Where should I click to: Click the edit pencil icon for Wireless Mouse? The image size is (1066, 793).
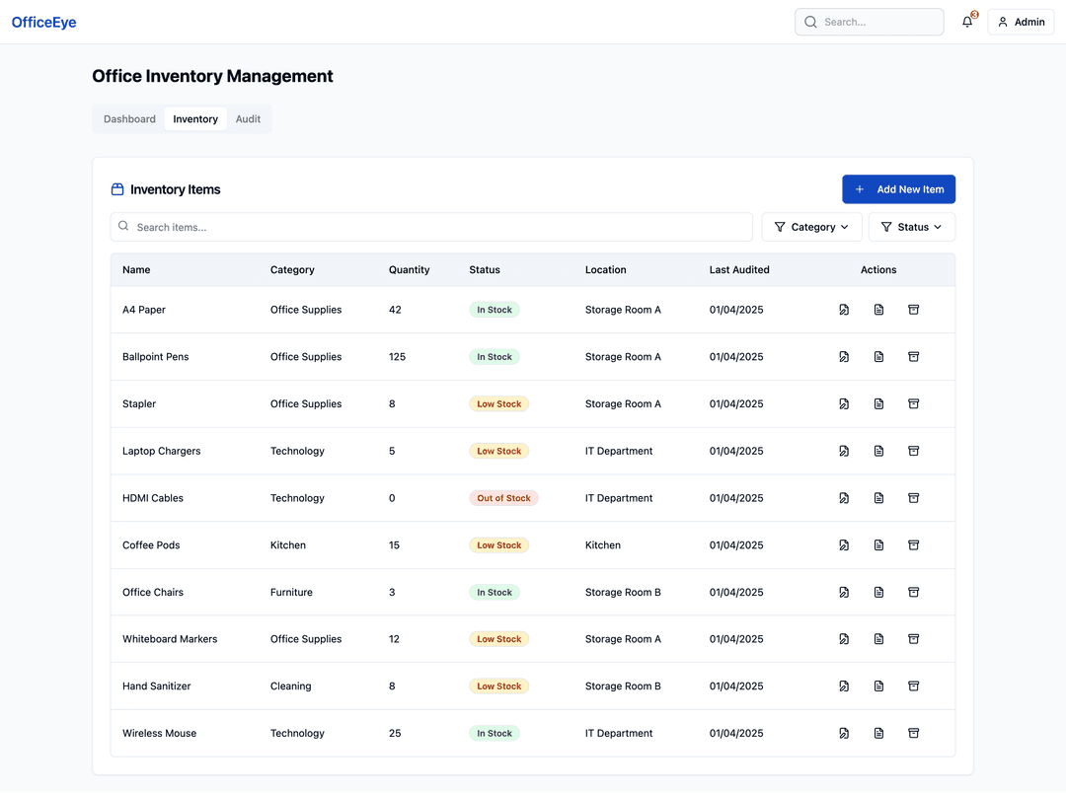(844, 733)
